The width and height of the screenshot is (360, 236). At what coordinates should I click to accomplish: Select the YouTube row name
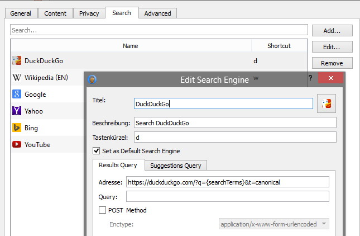click(37, 145)
